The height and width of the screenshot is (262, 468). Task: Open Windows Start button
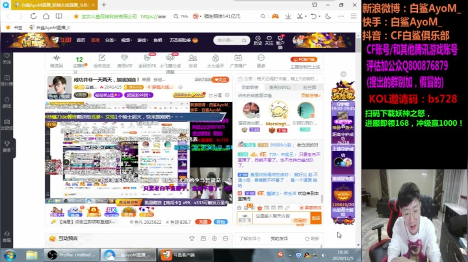[x=10, y=255]
